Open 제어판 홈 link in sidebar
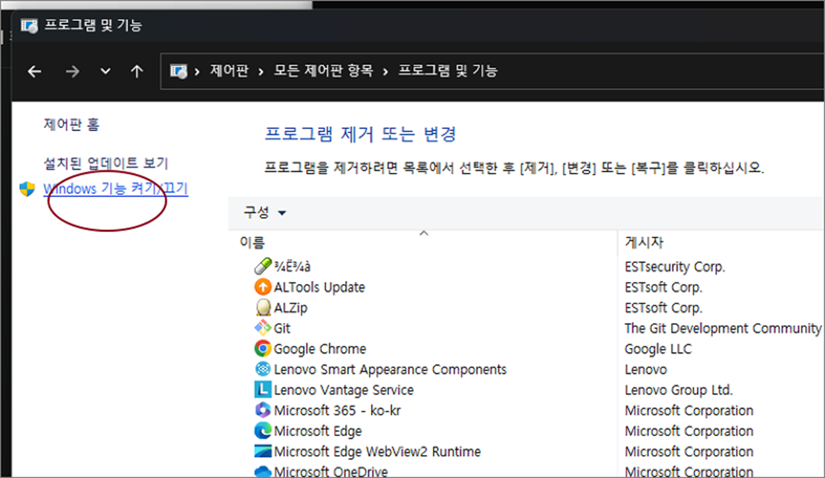Screen dimensions: 825x478 71,124
